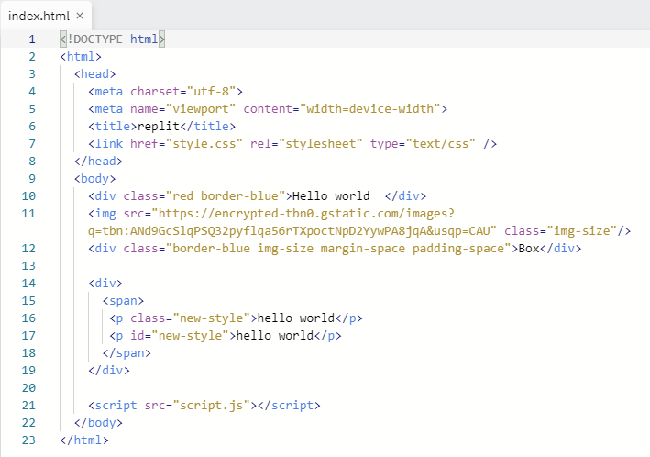Click the opening body tag
Viewport: 650px width, 457px height.
(95, 178)
